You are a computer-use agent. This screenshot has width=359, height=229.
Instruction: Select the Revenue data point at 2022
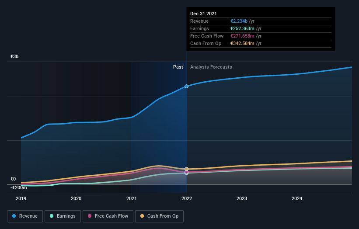(x=187, y=86)
